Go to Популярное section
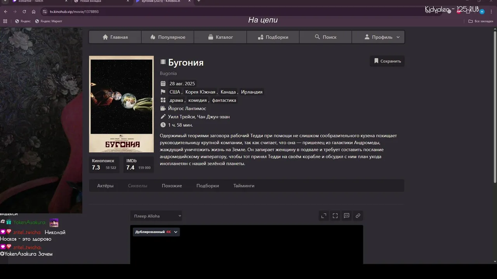497x279 pixels. coord(168,37)
